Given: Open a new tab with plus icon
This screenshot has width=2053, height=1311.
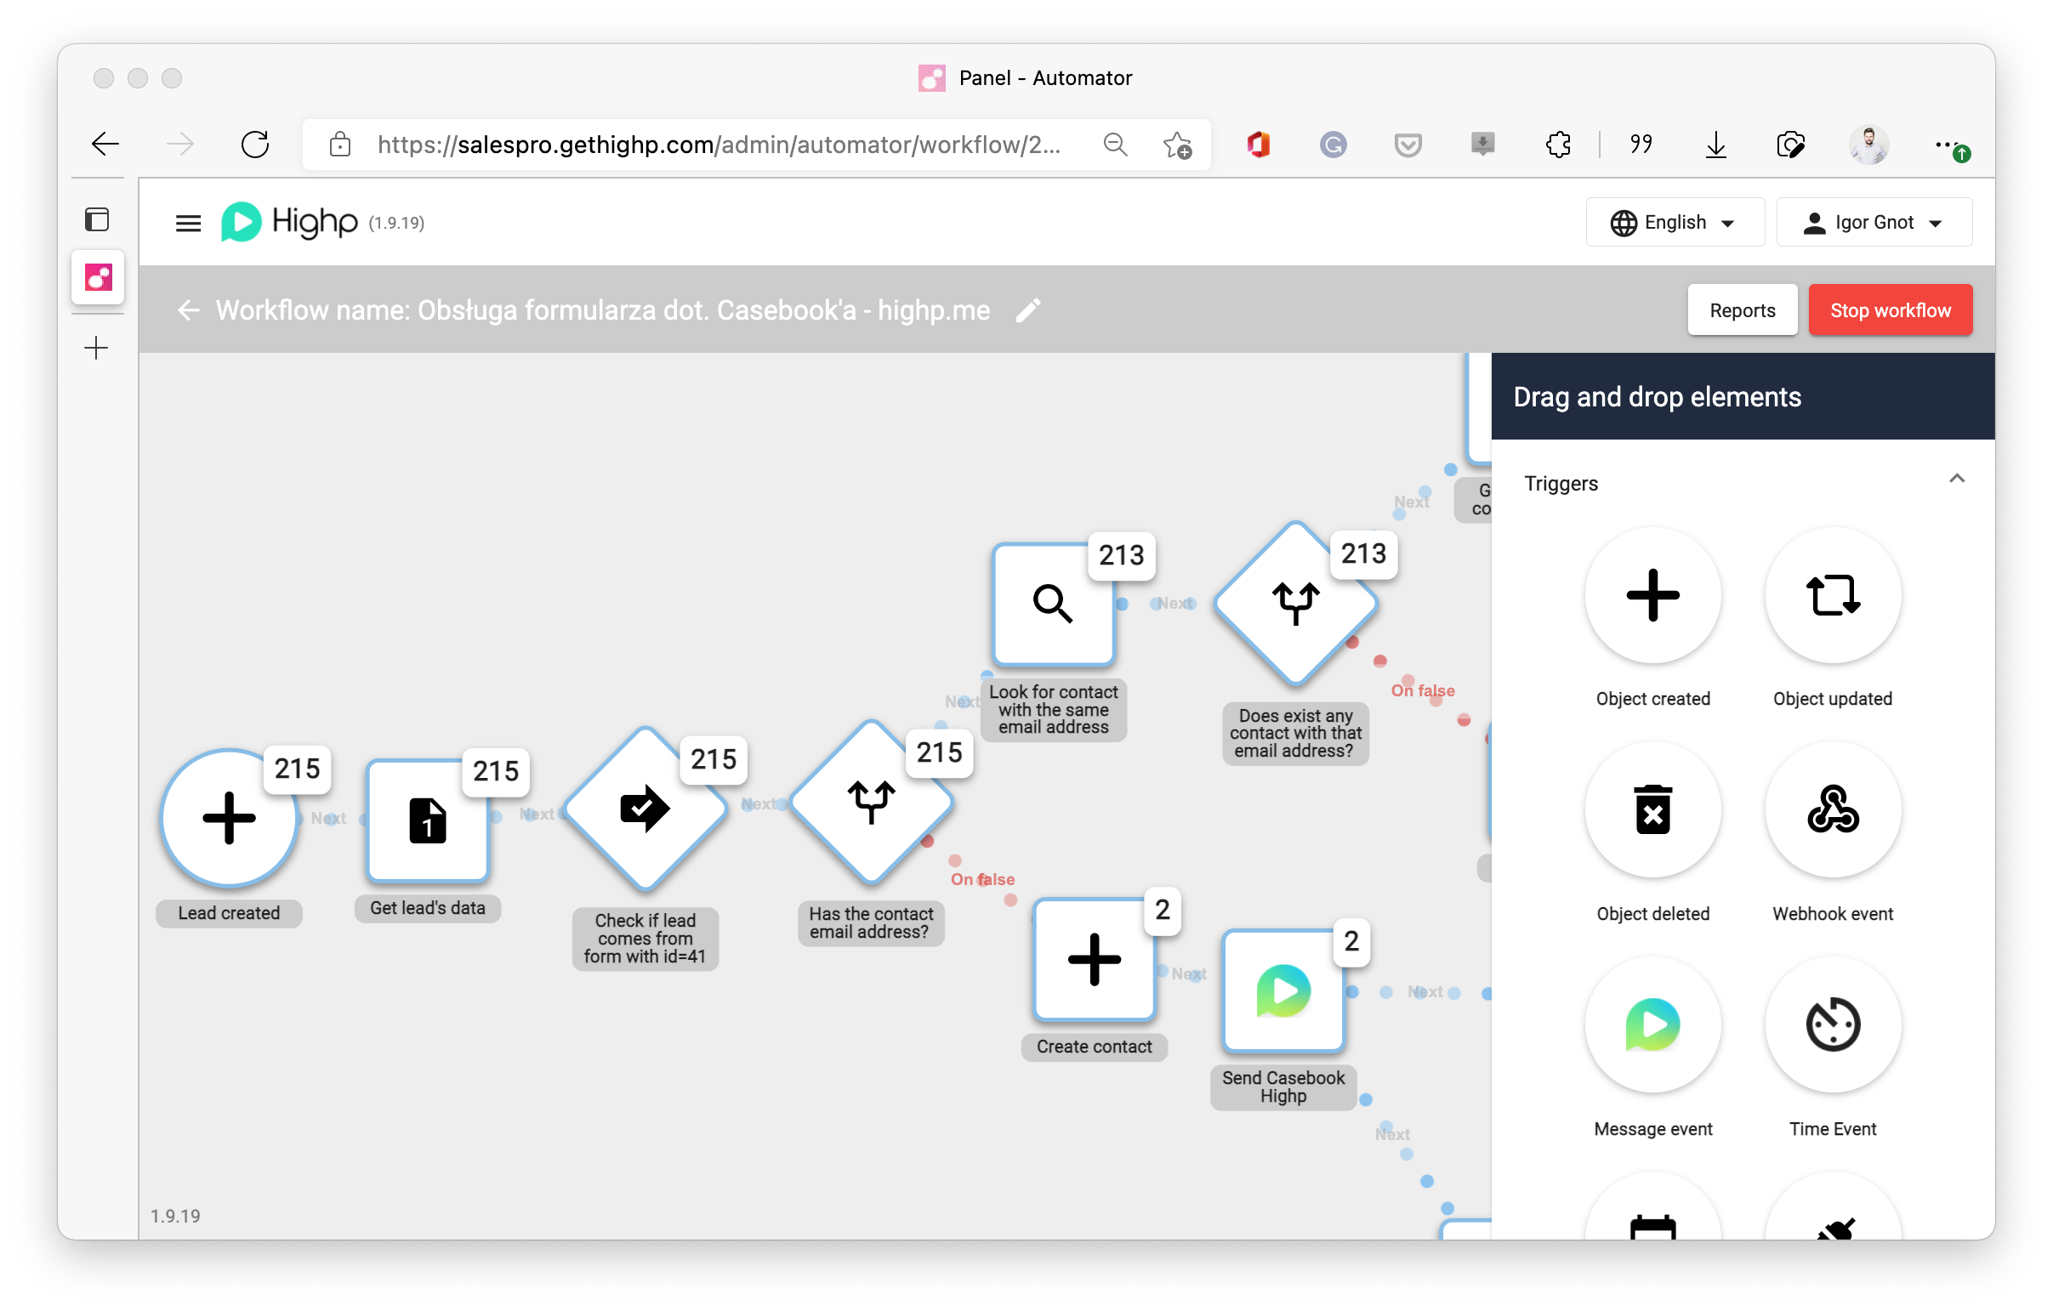Looking at the screenshot, I should coord(97,348).
